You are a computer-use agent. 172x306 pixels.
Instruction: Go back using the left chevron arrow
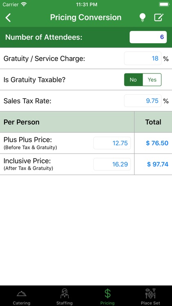[x=8, y=18]
